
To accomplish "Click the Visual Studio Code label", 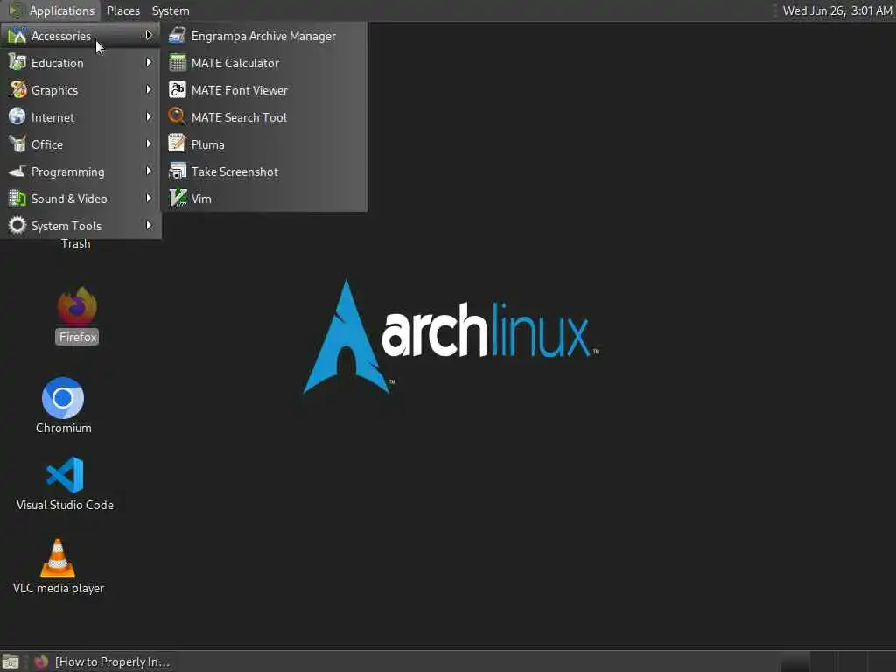I will (x=65, y=505).
